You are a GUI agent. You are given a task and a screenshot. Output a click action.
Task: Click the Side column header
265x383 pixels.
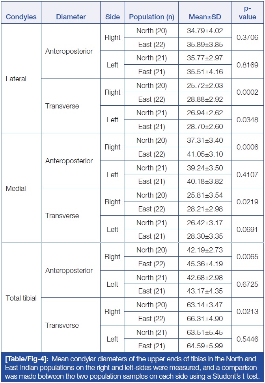coord(112,17)
